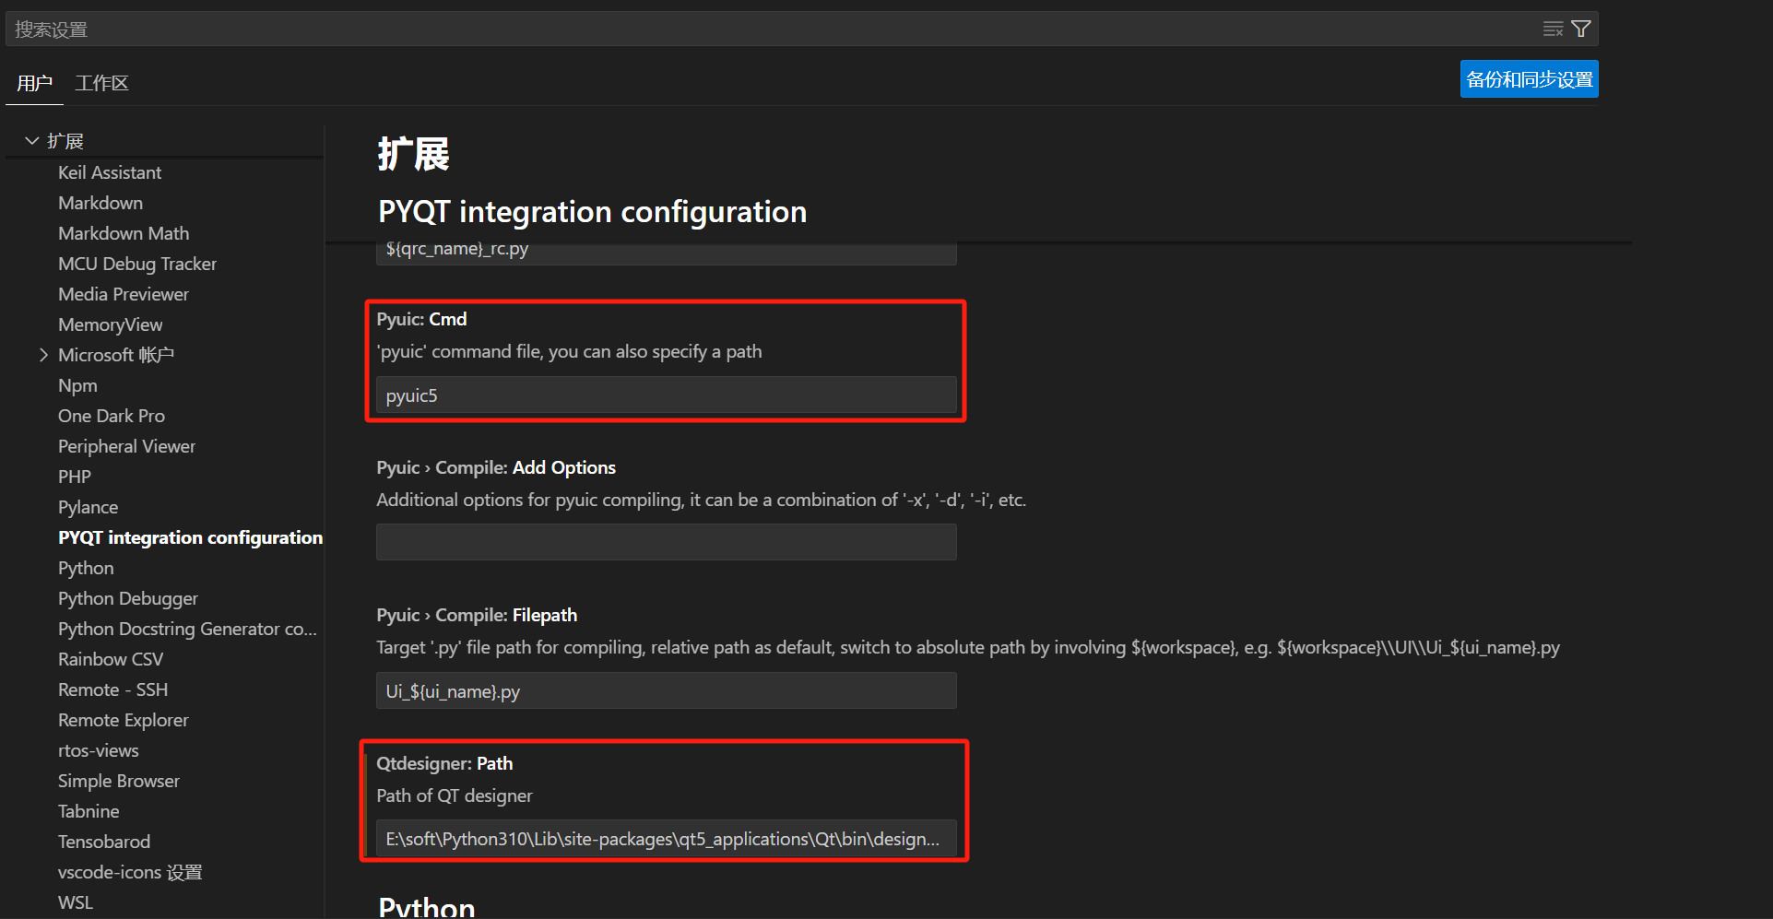Viewport: 1773px width, 919px height.
Task: Click the Pyuic Compile: Add Options title
Action: pyautogui.click(x=496, y=467)
